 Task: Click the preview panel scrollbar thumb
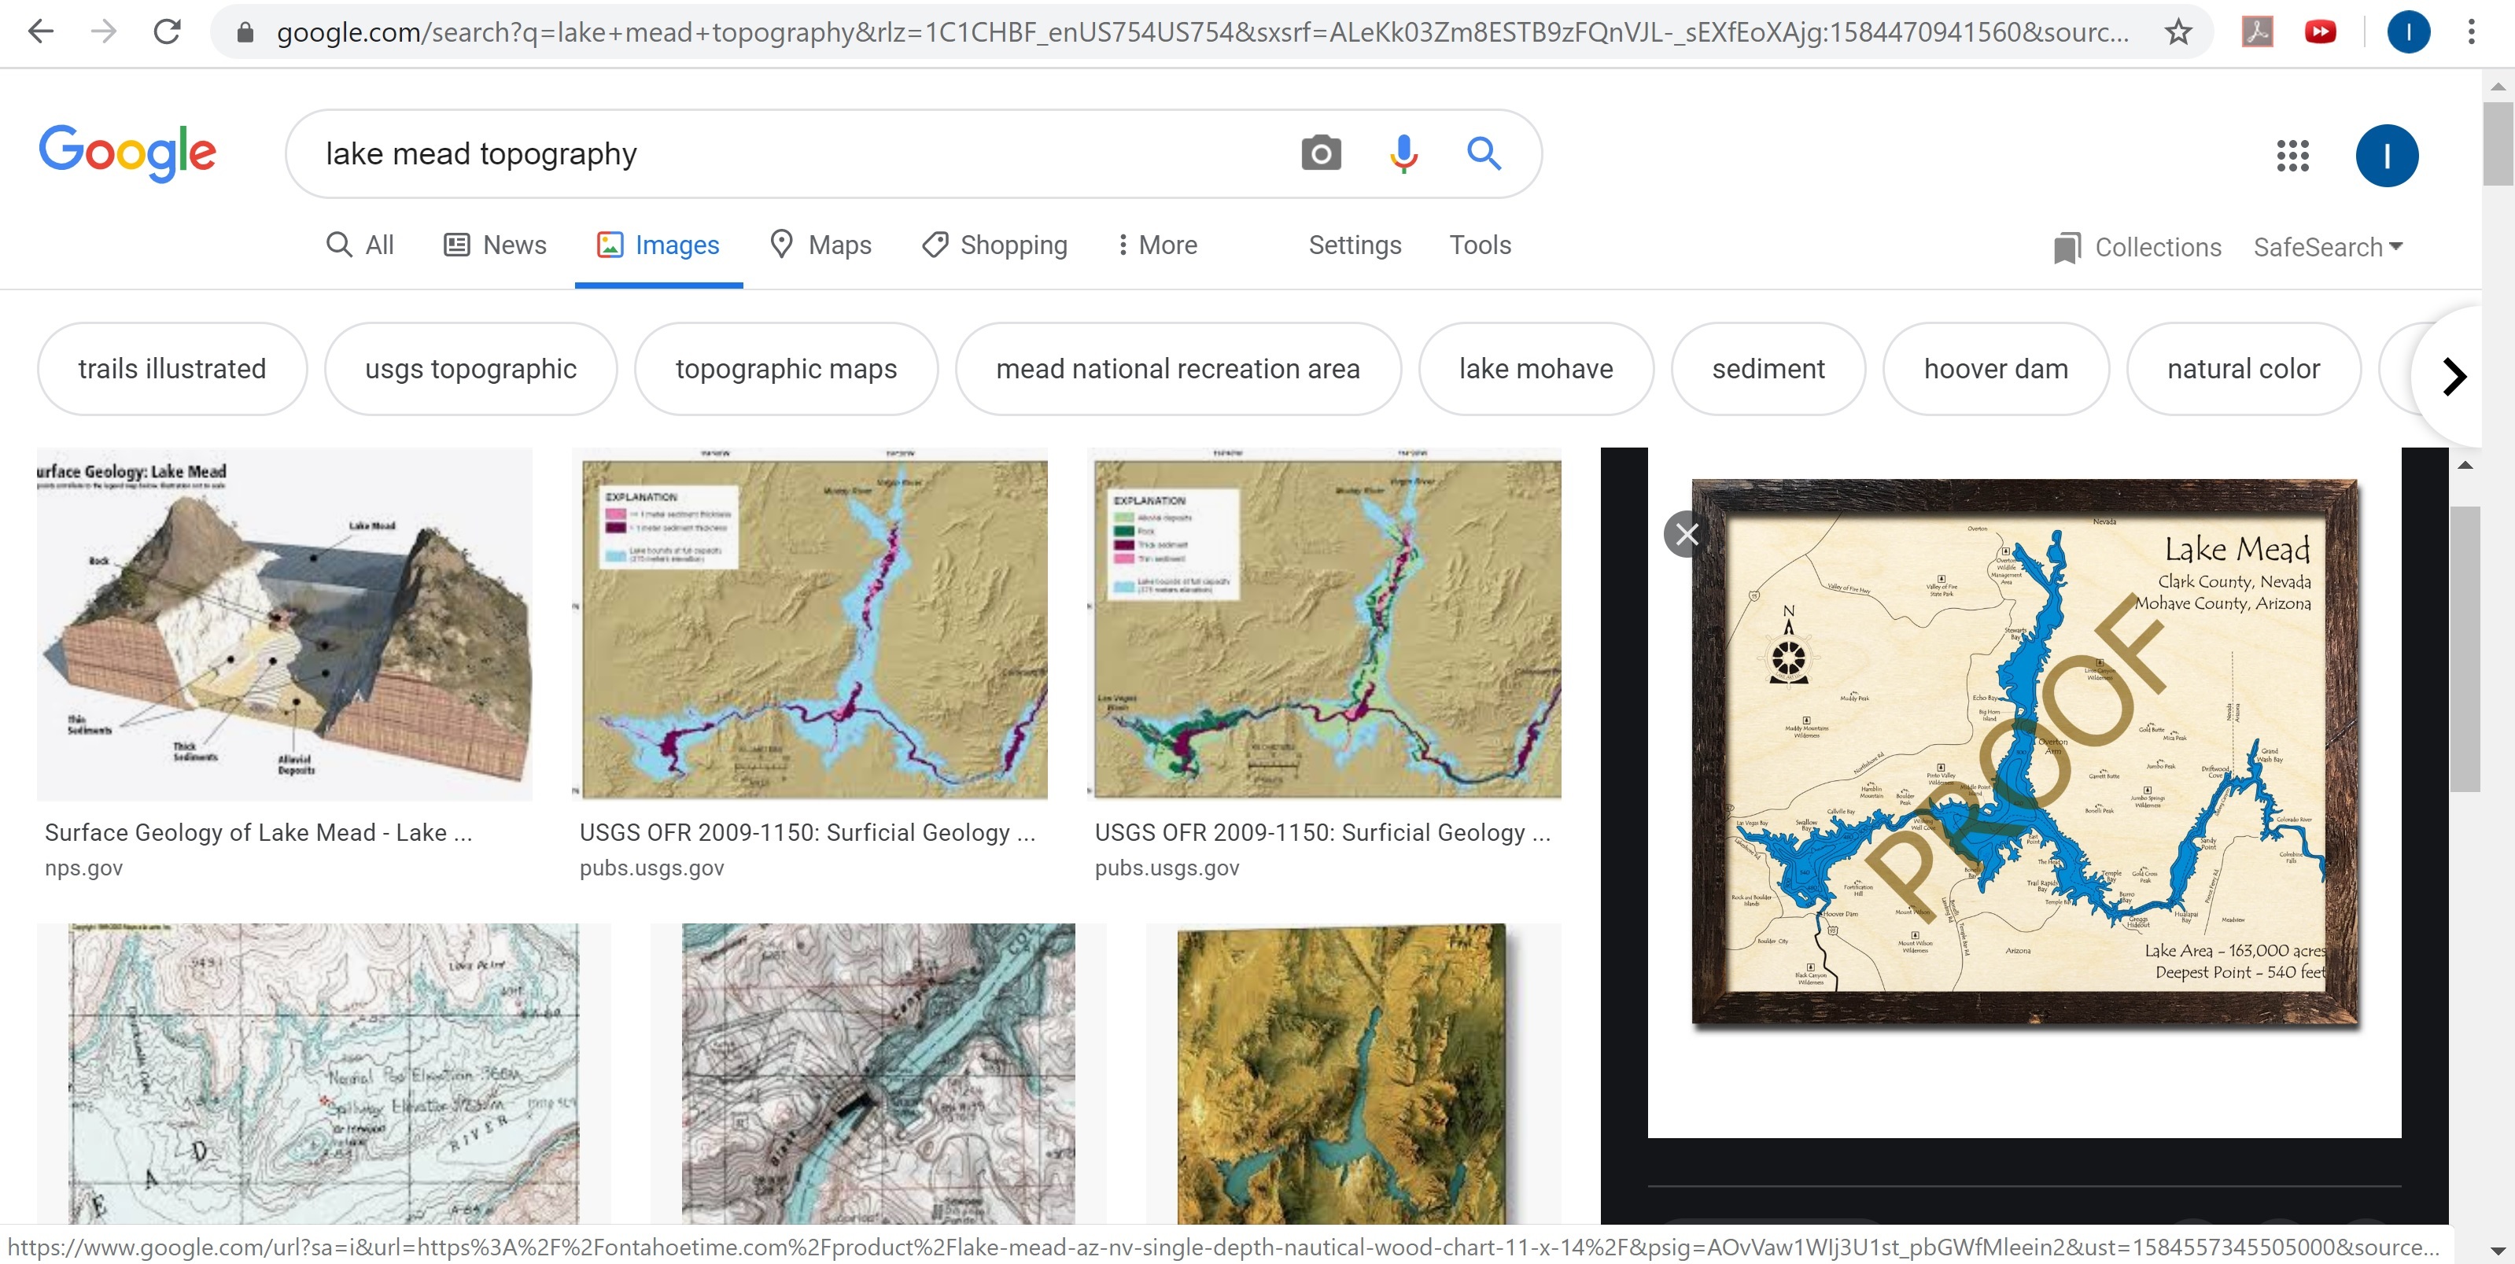click(2464, 648)
